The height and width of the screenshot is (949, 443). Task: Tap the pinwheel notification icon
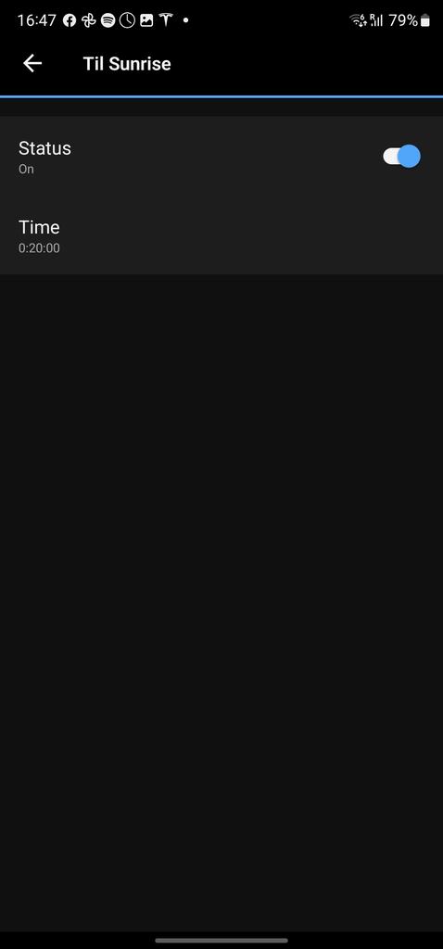point(89,20)
